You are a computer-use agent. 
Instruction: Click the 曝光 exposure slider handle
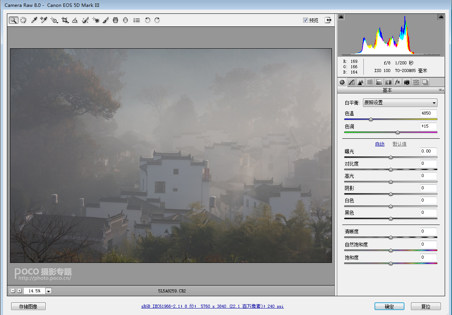pyautogui.click(x=391, y=157)
